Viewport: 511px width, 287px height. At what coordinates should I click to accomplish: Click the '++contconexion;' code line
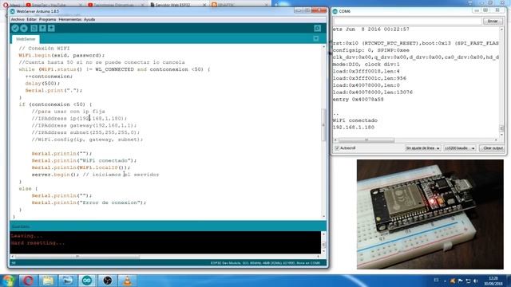49,77
